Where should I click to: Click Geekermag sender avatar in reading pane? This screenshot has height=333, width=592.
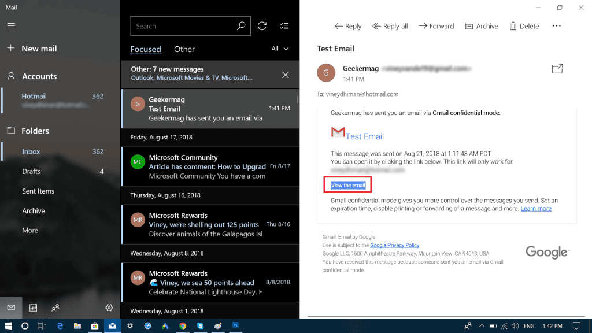326,73
